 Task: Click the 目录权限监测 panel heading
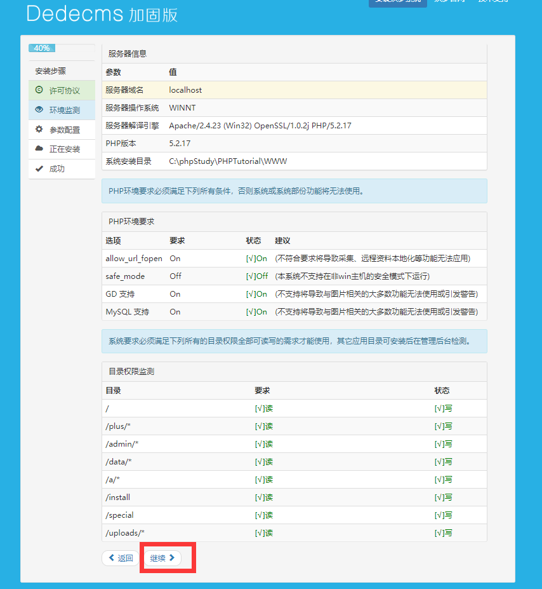(x=131, y=372)
